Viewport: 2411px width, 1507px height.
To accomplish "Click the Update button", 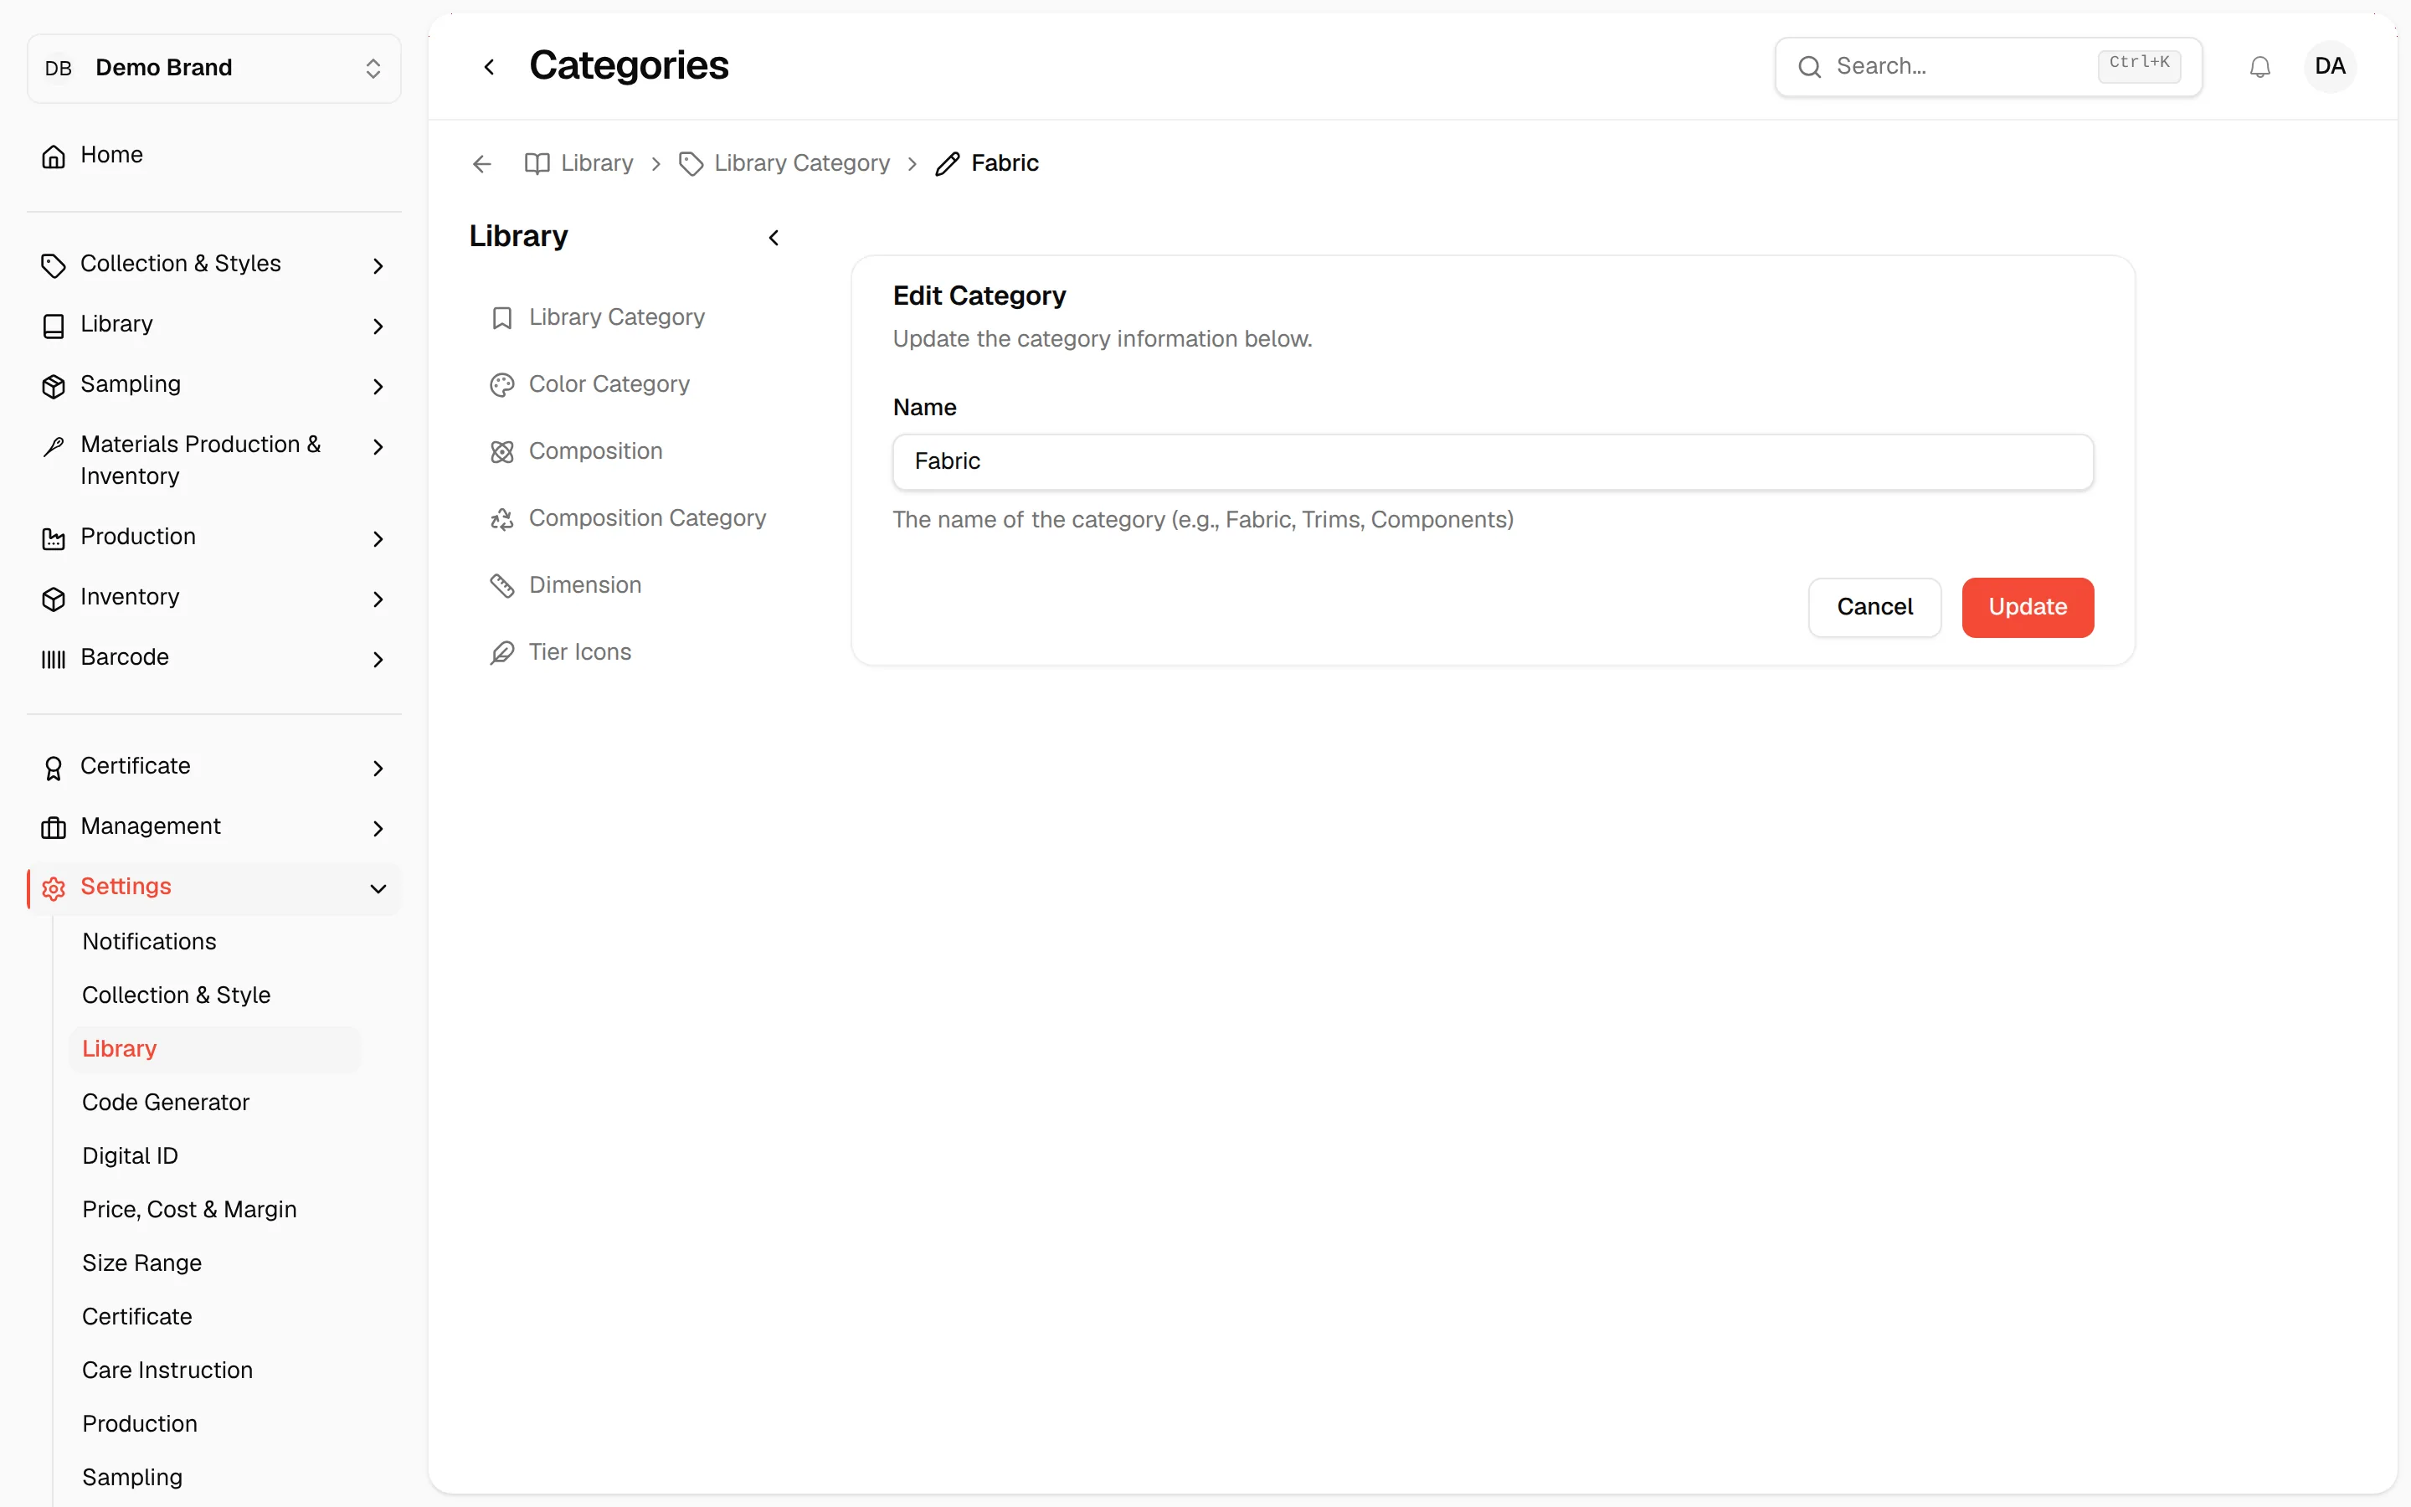I will coord(2028,607).
